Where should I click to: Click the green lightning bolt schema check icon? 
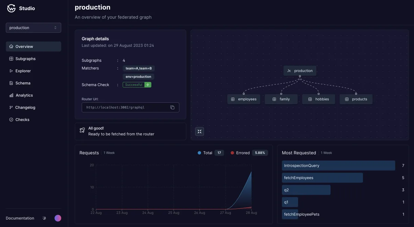point(148,85)
